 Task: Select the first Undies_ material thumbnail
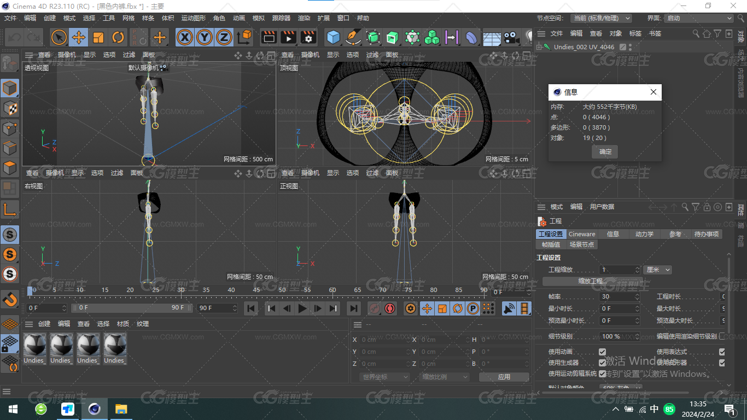[34, 348]
